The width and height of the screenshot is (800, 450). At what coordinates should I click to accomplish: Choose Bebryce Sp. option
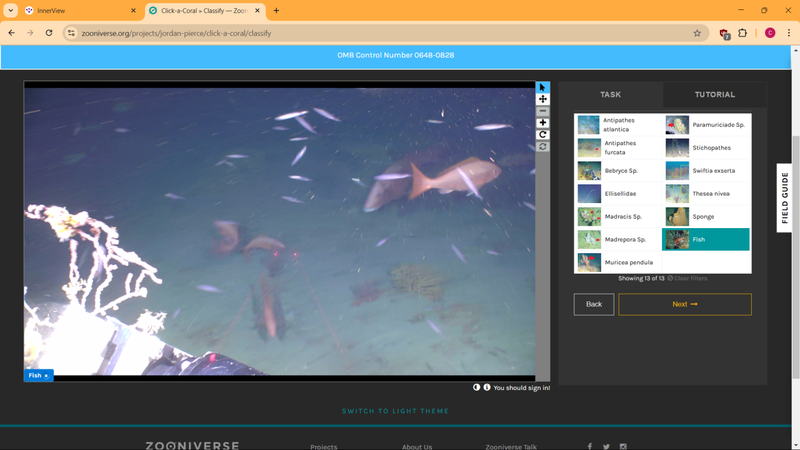point(618,171)
